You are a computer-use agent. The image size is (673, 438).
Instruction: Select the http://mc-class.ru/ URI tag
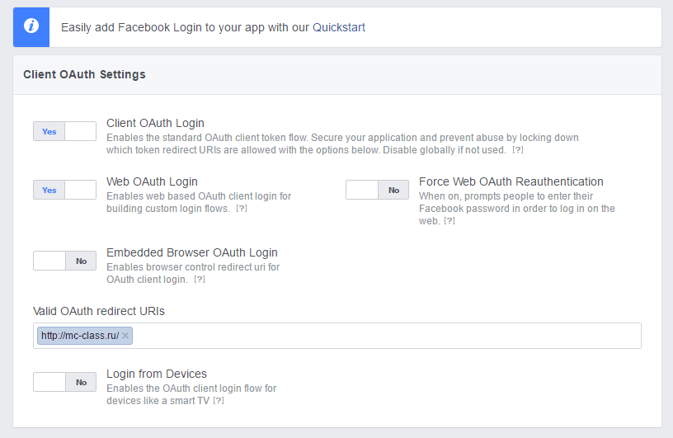click(80, 336)
